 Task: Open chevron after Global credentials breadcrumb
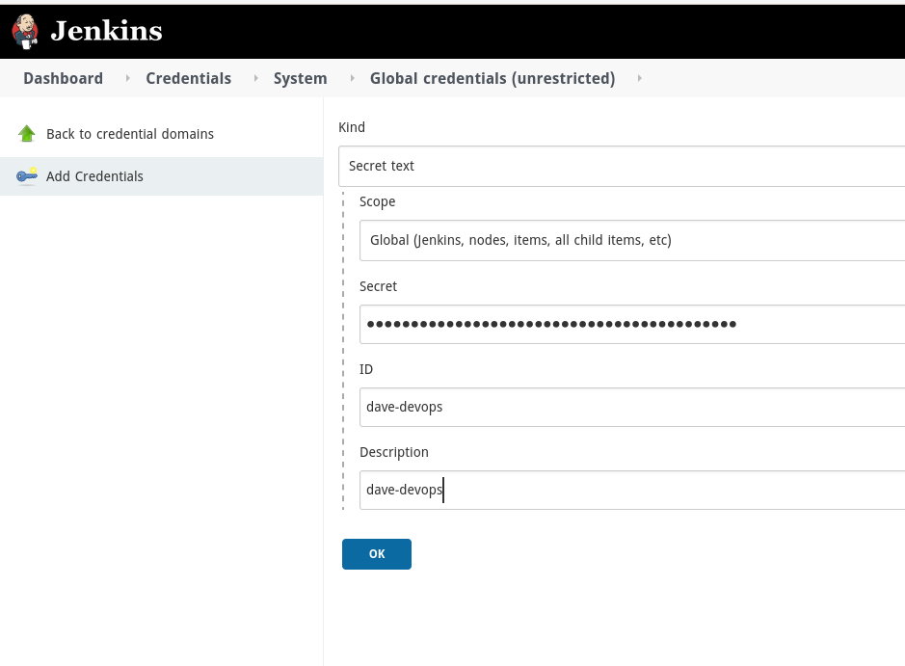click(x=639, y=78)
